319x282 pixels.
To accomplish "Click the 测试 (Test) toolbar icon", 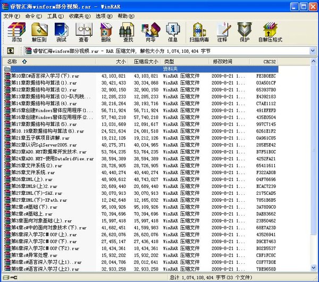I will pos(61,32).
